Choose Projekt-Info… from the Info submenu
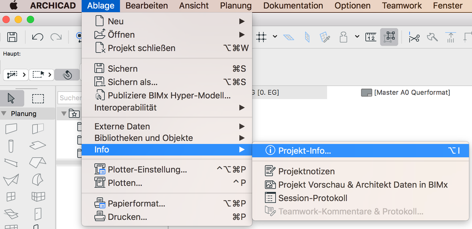472x229 pixels. (304, 151)
